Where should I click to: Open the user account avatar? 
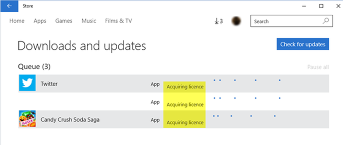point(236,21)
